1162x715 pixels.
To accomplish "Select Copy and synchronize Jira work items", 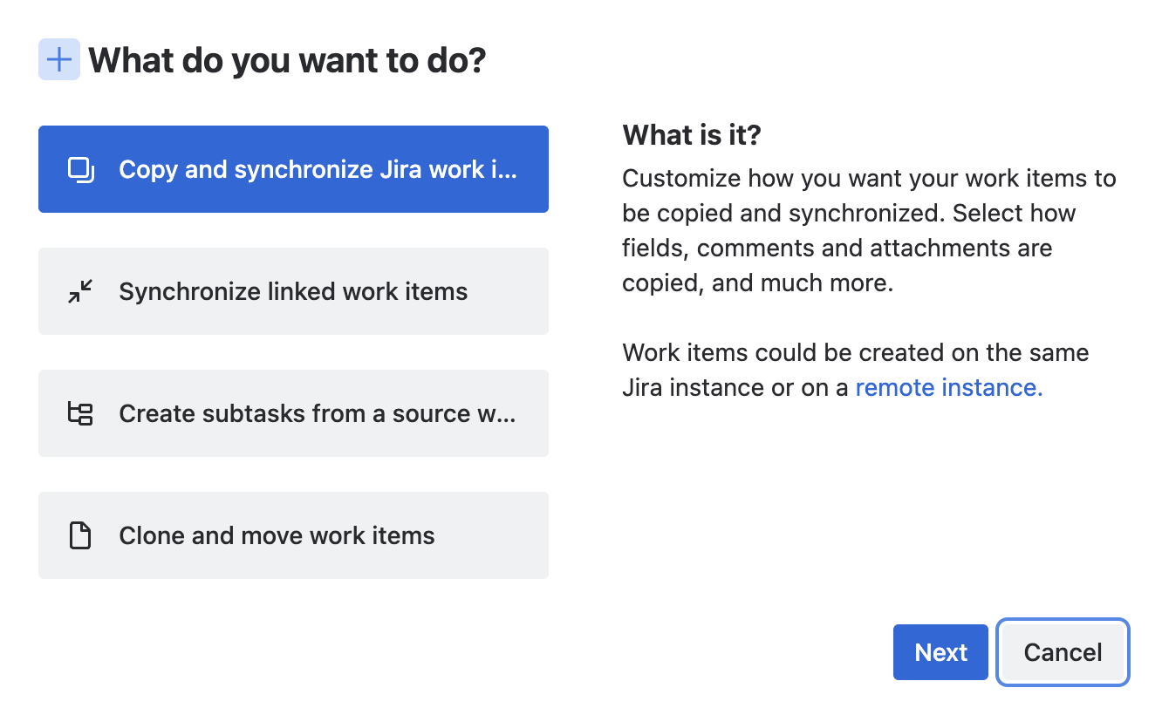I will click(x=293, y=169).
